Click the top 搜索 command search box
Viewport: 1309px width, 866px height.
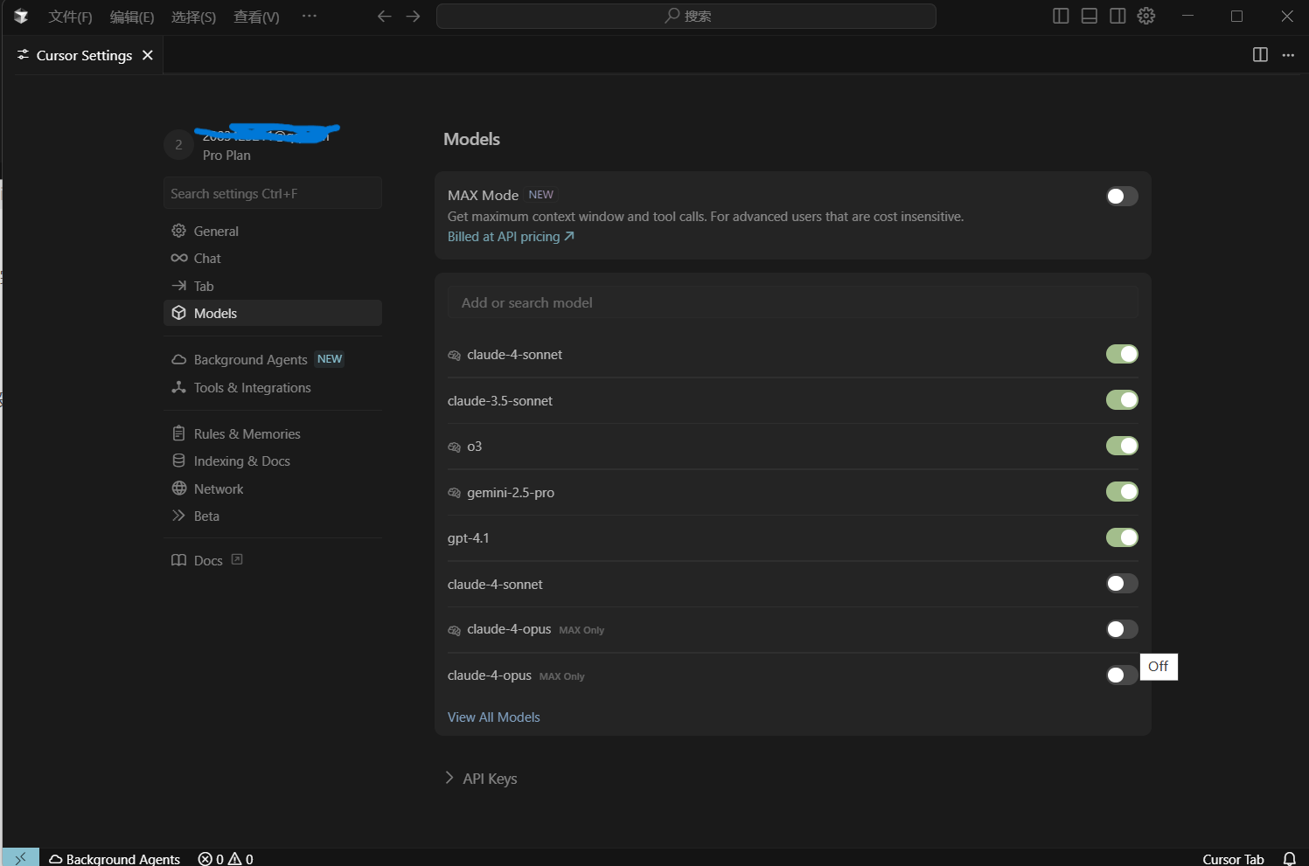point(686,16)
